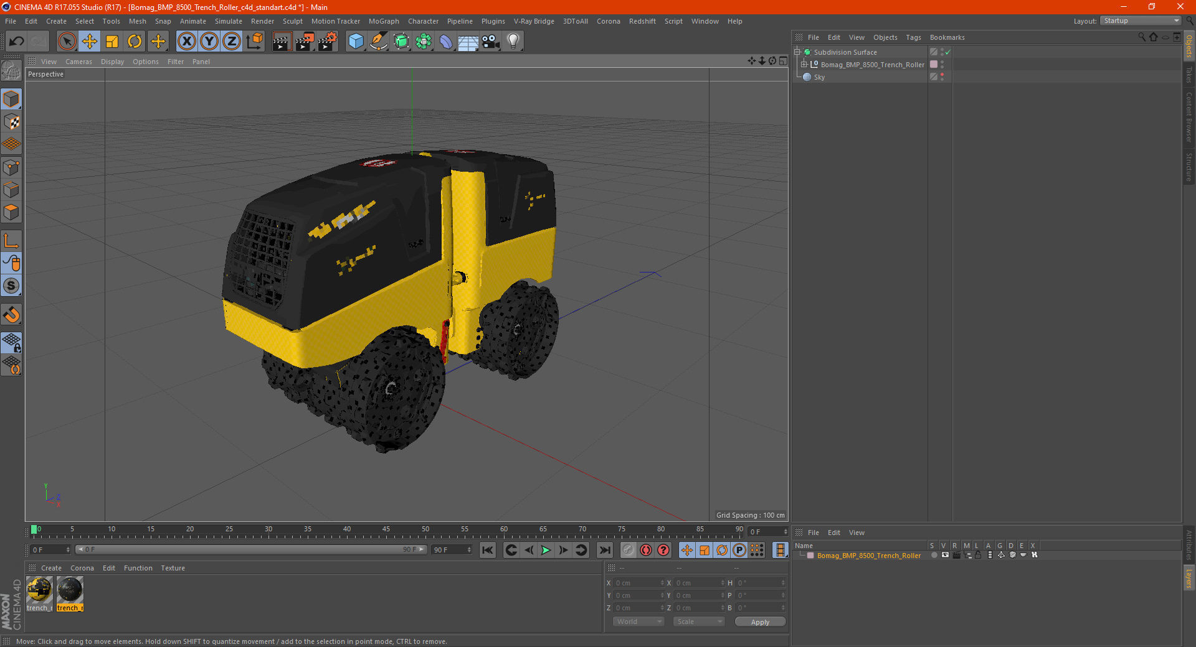The width and height of the screenshot is (1196, 647).
Task: Toggle Subdivision Surface enabled checkmark
Action: click(x=948, y=52)
